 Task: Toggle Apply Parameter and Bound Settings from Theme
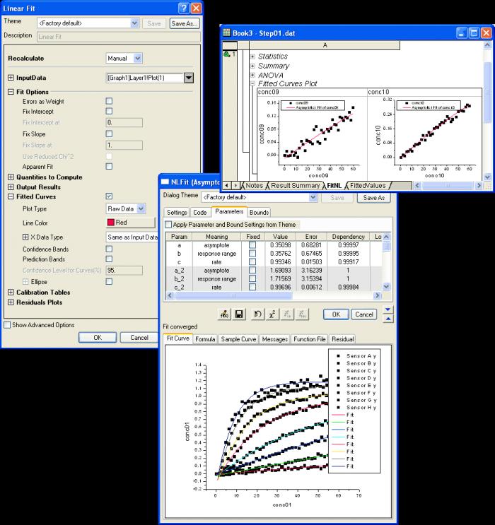168,224
